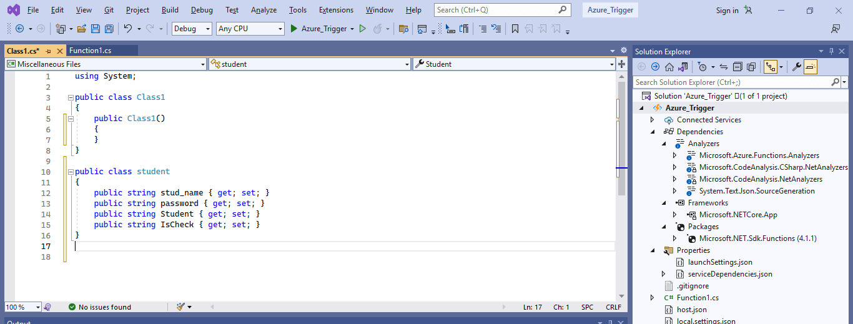Screen dimensions: 853x324
Task: Click the Live Share feedback icon at top right
Action: (x=835, y=29)
